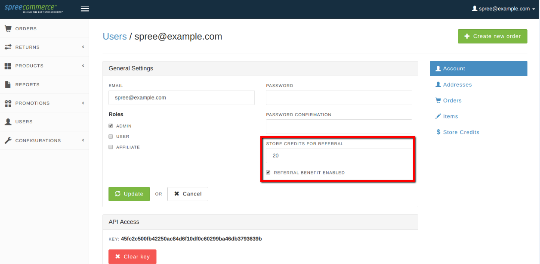Select the Products grid icon

point(8,65)
